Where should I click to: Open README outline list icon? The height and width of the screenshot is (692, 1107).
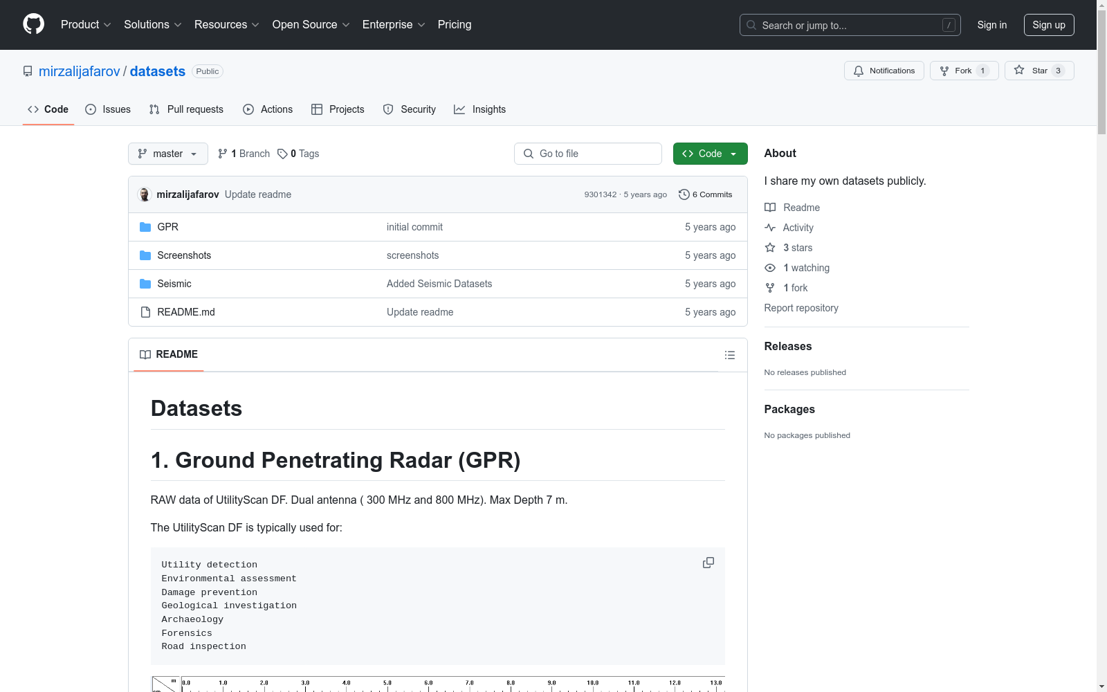click(729, 355)
